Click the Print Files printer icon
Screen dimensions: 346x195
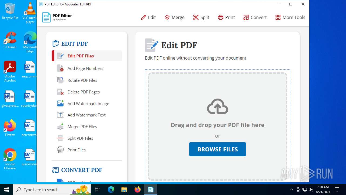60,150
